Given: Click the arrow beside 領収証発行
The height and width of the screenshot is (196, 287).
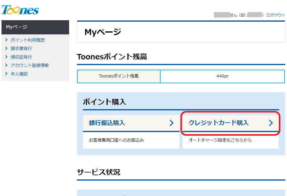Looking at the screenshot, I should pos(6,57).
